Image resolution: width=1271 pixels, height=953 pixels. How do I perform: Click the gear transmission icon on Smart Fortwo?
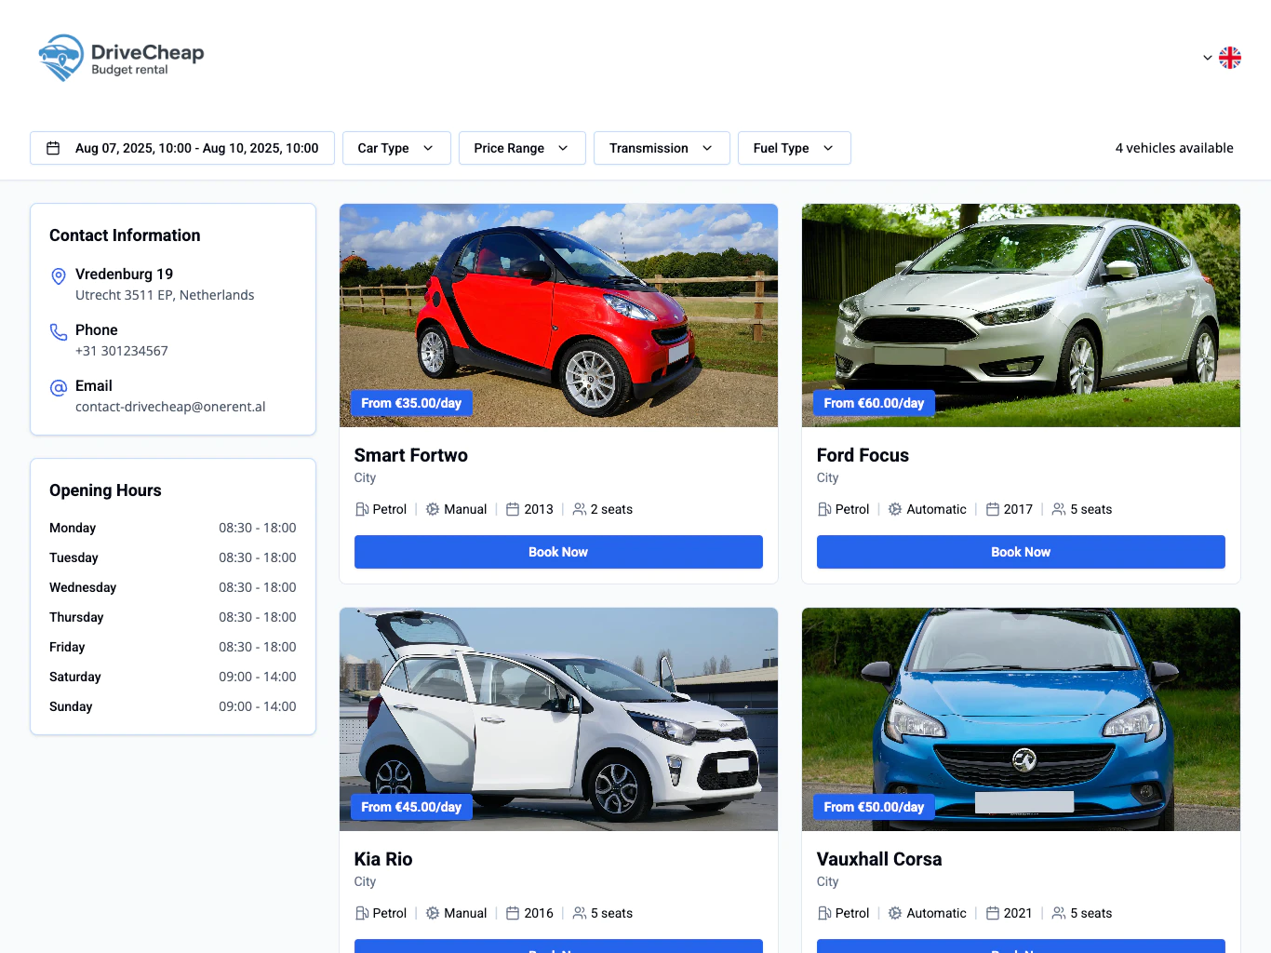pos(433,509)
